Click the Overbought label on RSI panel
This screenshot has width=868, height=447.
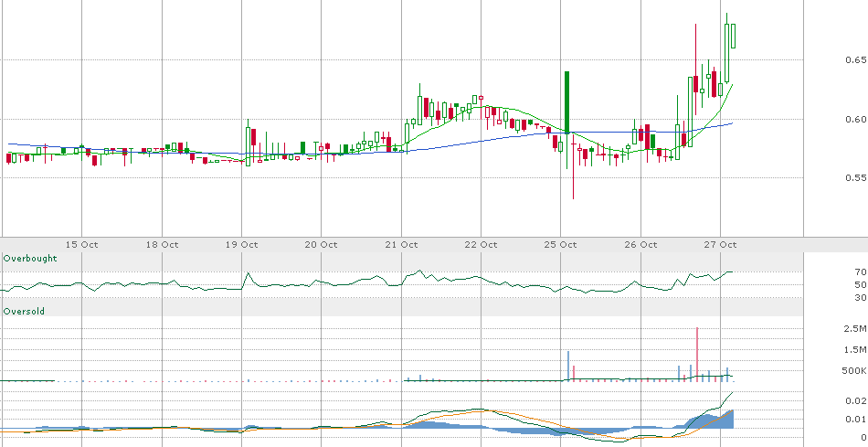pos(30,259)
